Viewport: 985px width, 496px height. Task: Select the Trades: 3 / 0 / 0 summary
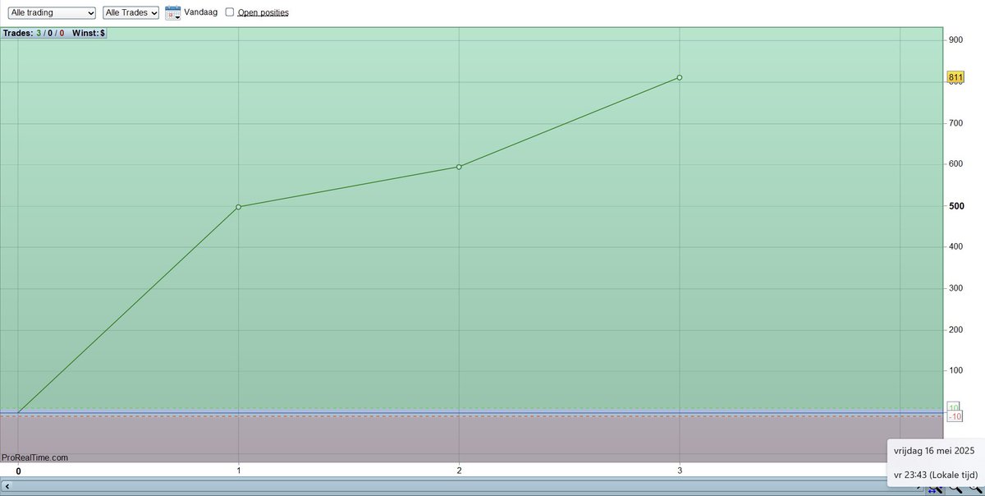(x=34, y=34)
